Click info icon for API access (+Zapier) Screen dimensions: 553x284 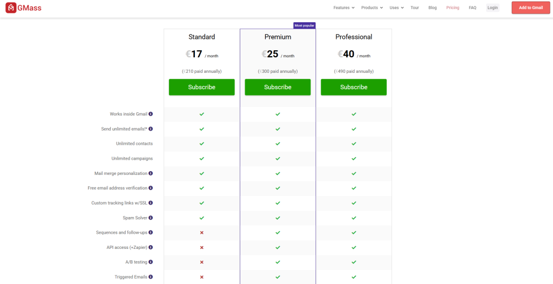click(x=151, y=247)
